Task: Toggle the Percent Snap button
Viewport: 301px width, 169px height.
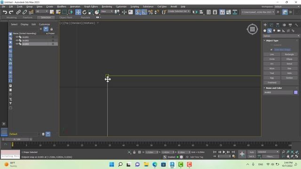Action: [150, 12]
